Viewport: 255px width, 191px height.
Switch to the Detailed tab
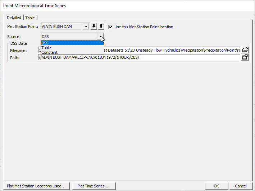click(x=14, y=18)
